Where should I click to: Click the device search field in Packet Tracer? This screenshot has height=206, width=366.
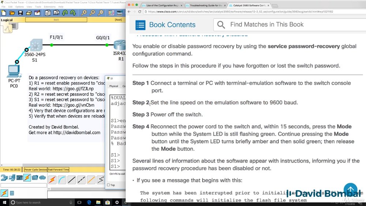point(23,186)
